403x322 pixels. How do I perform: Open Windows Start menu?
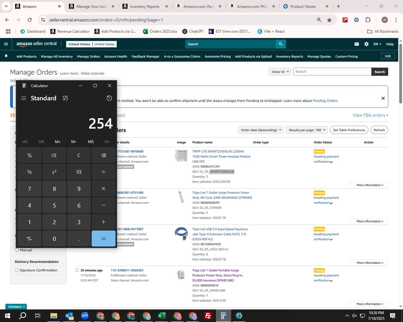click(x=8, y=316)
